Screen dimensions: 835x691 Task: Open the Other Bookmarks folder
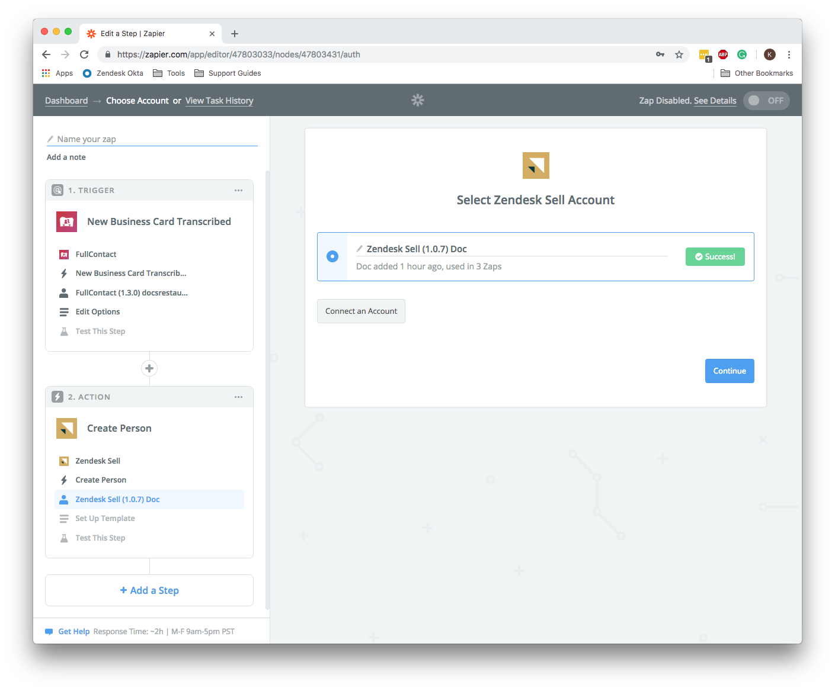(757, 73)
